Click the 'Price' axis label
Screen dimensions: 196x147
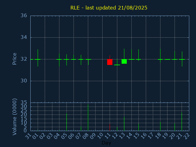click(x=14, y=59)
